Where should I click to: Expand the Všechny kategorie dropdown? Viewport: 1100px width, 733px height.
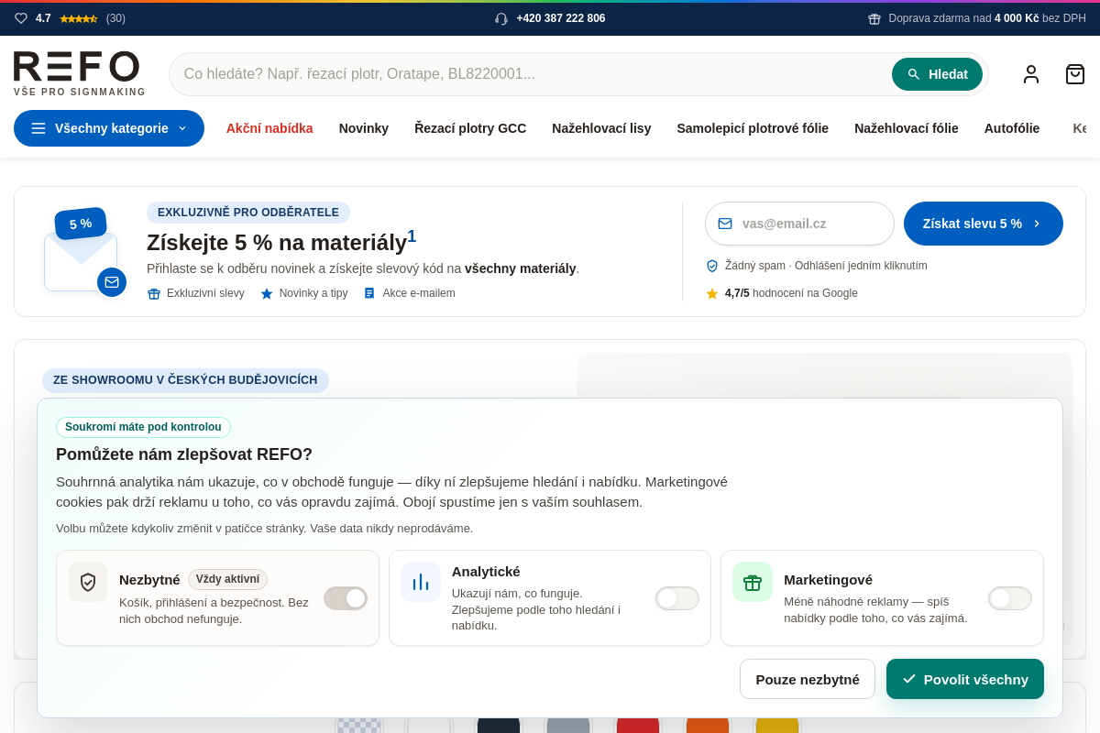coord(109,128)
